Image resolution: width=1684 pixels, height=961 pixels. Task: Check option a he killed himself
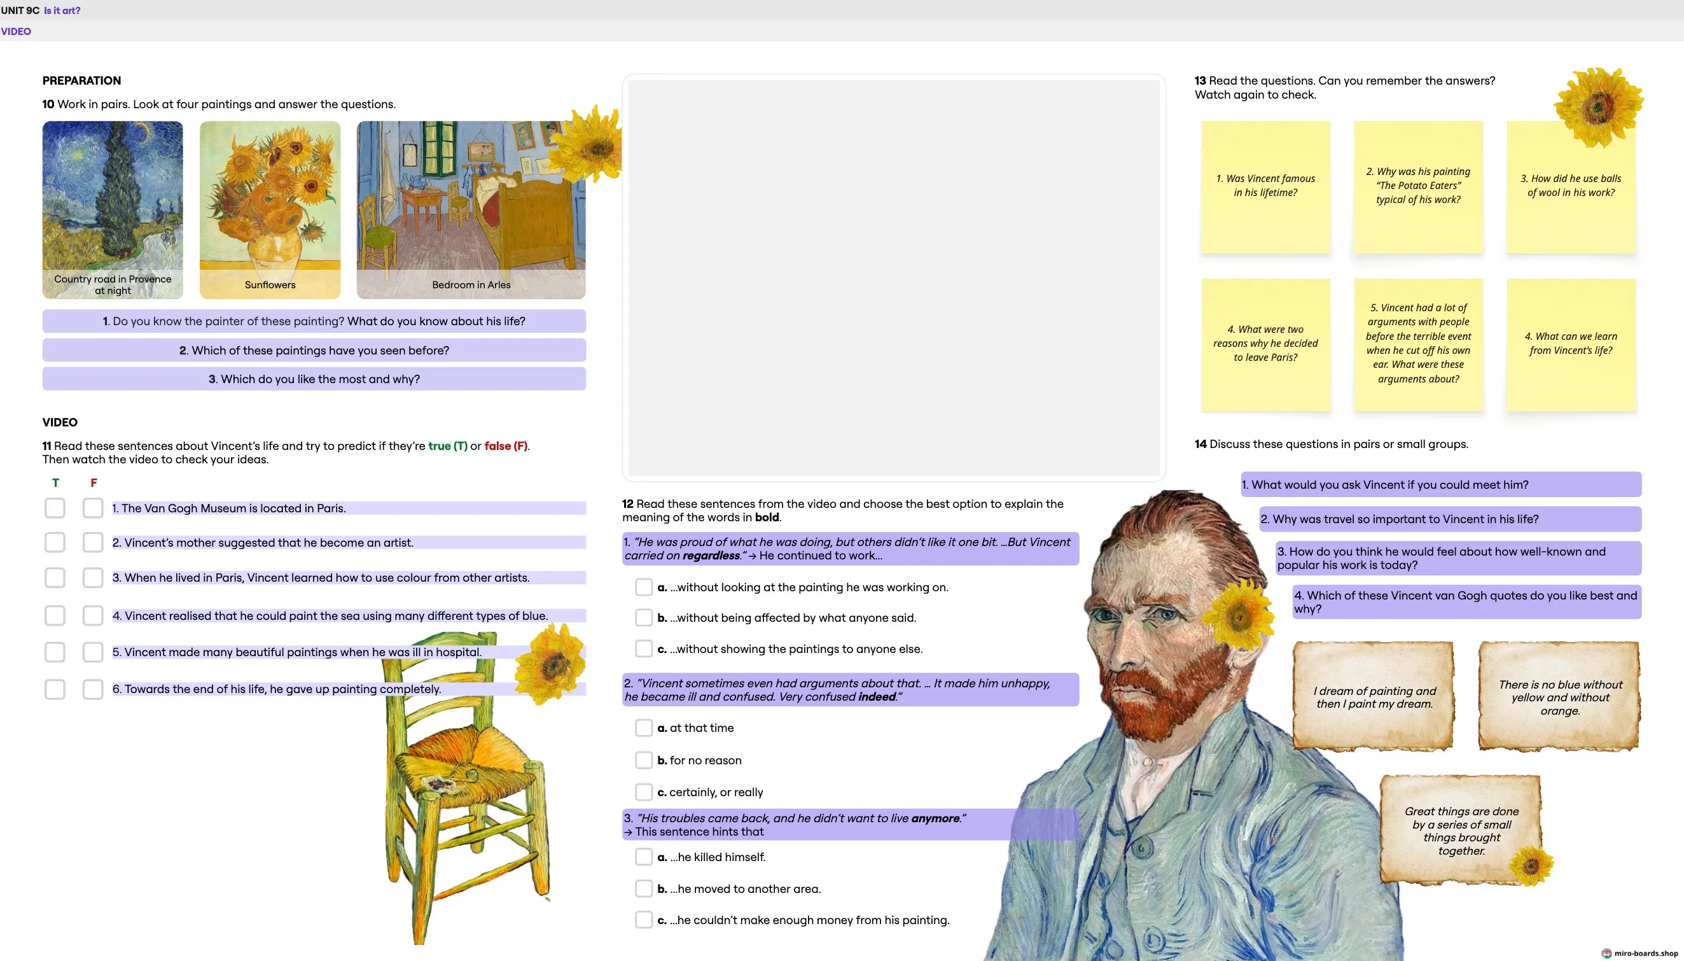[644, 857]
